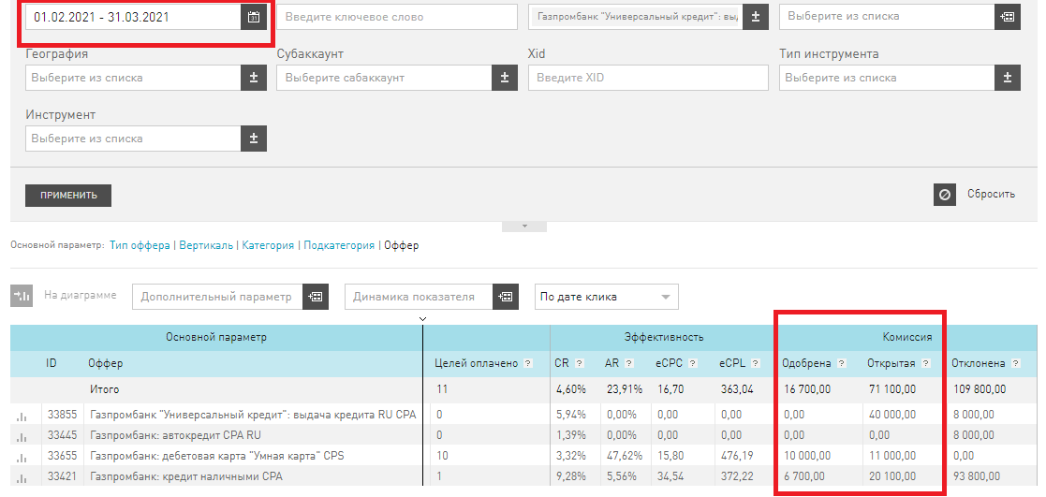Toggle the На диаграмме chart icon
1046x497 pixels.
point(22,296)
